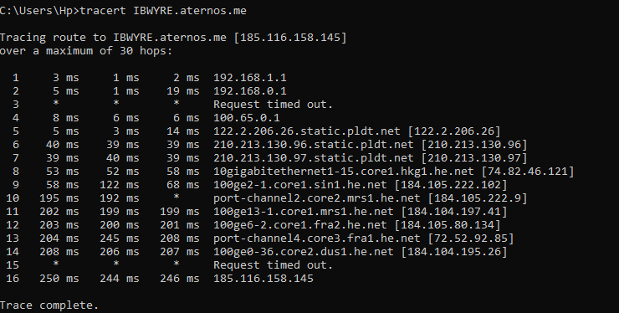Click the 'over a maximum of 30 hops' line

click(86, 51)
